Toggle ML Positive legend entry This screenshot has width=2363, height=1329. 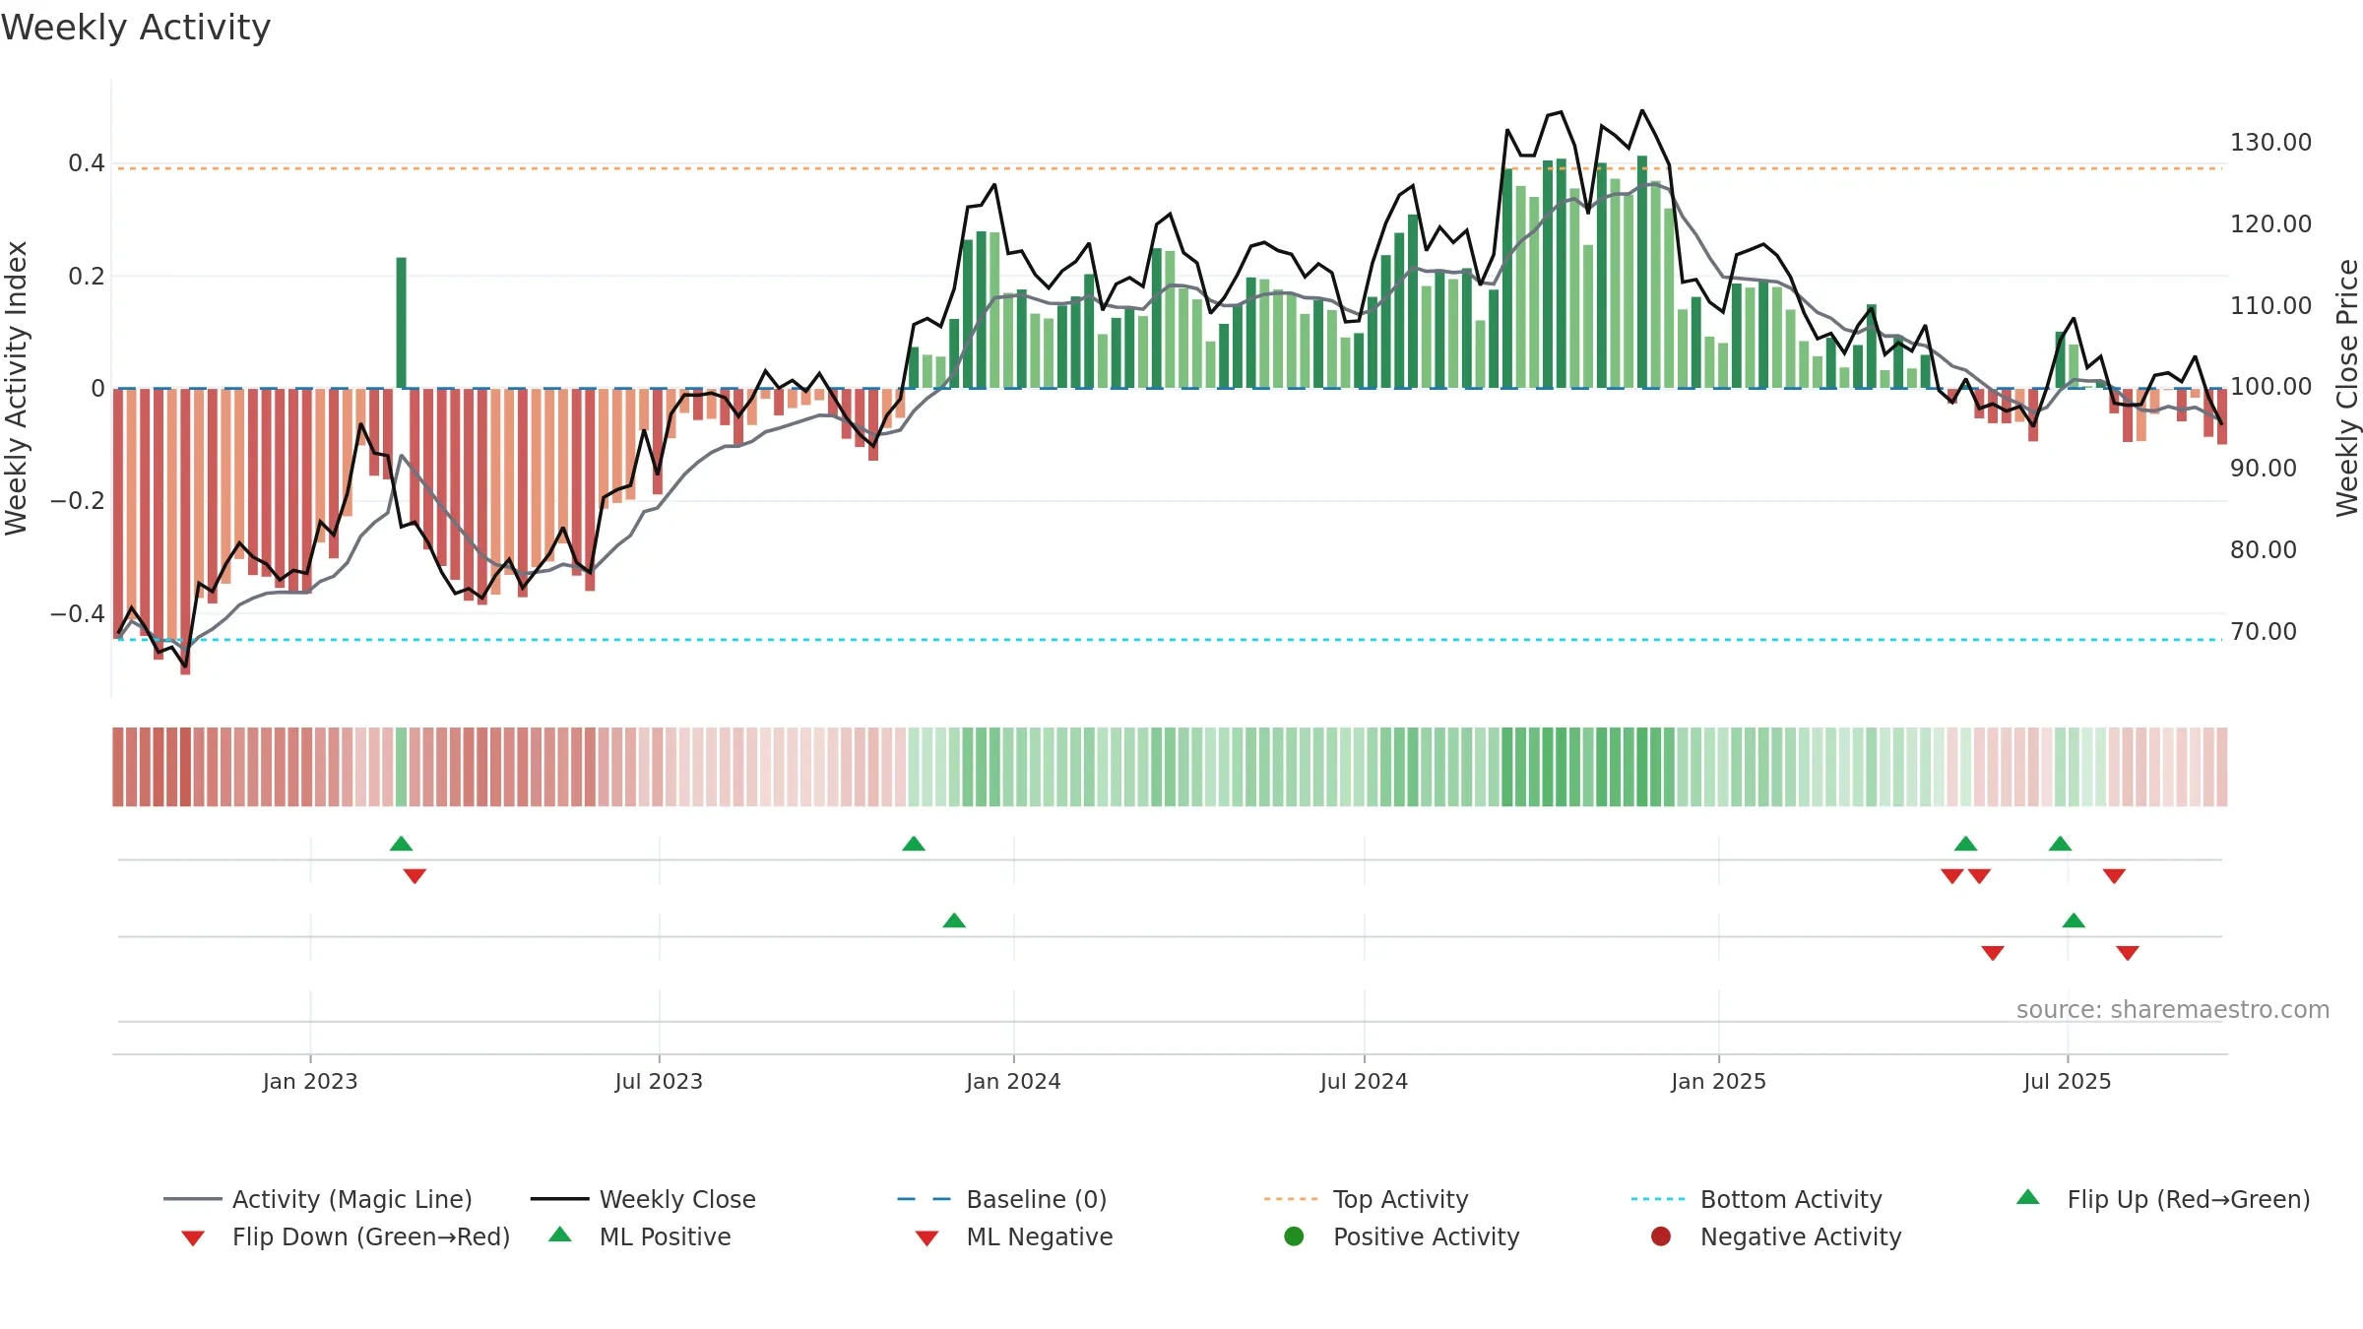tap(639, 1236)
